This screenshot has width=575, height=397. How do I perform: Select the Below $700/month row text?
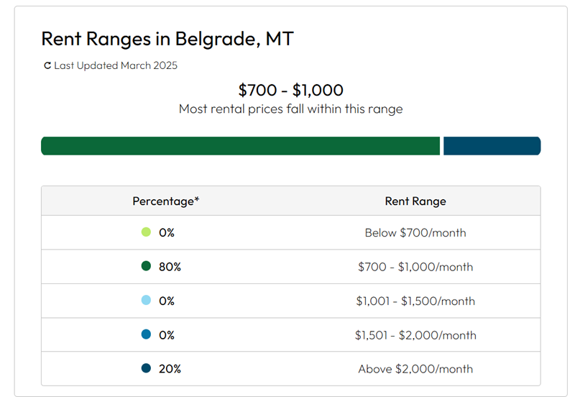(x=415, y=233)
